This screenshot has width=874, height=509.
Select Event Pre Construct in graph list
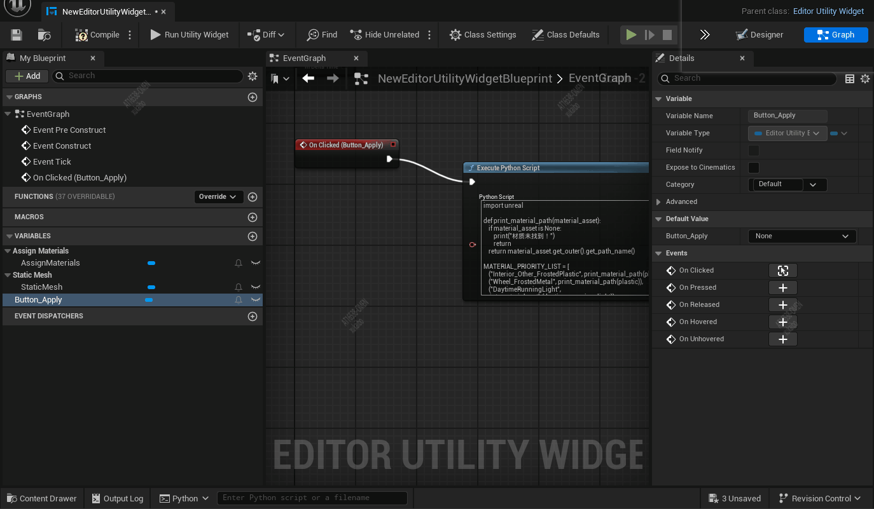69,130
